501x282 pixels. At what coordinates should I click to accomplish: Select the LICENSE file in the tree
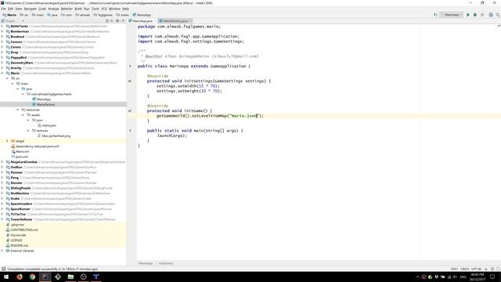pyautogui.click(x=16, y=240)
